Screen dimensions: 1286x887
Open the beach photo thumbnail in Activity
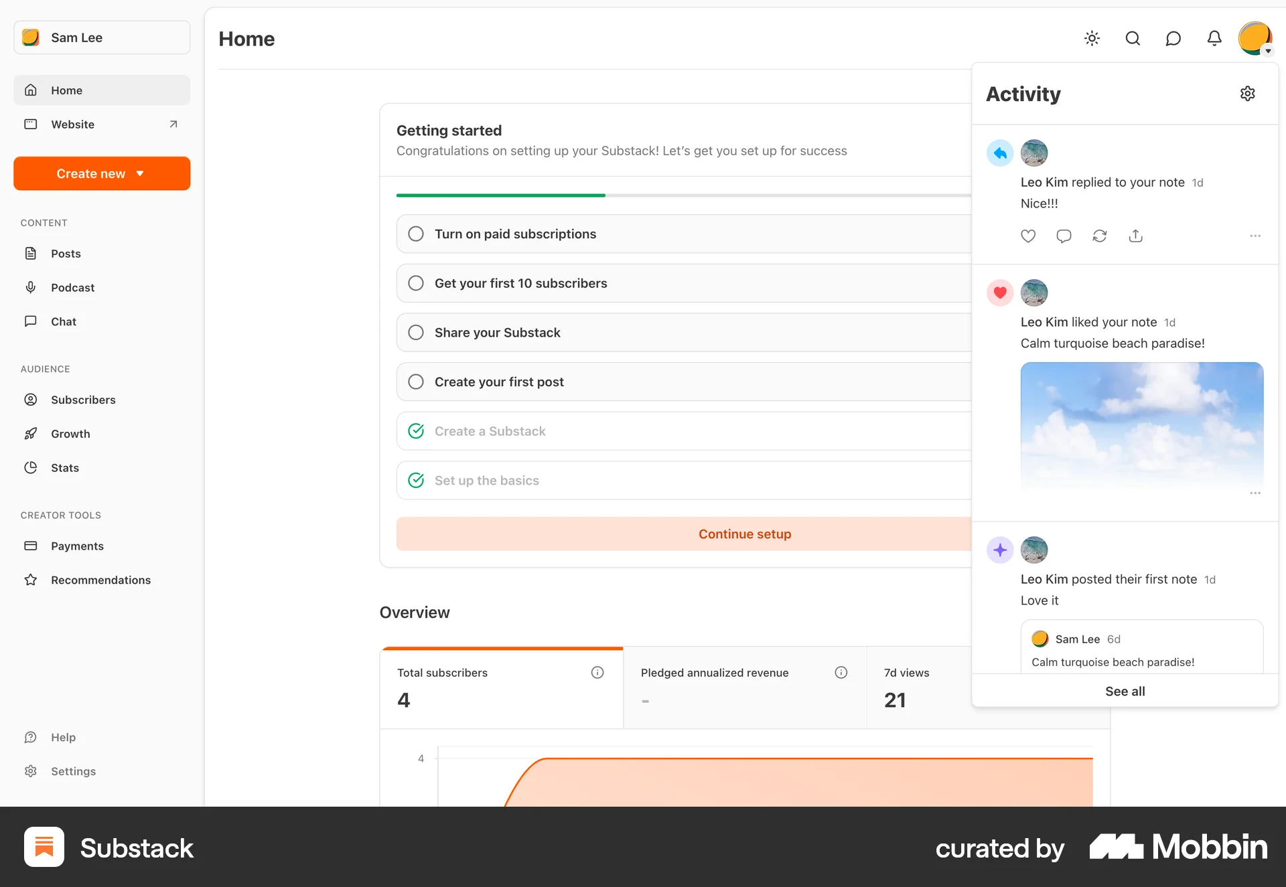1141,428
